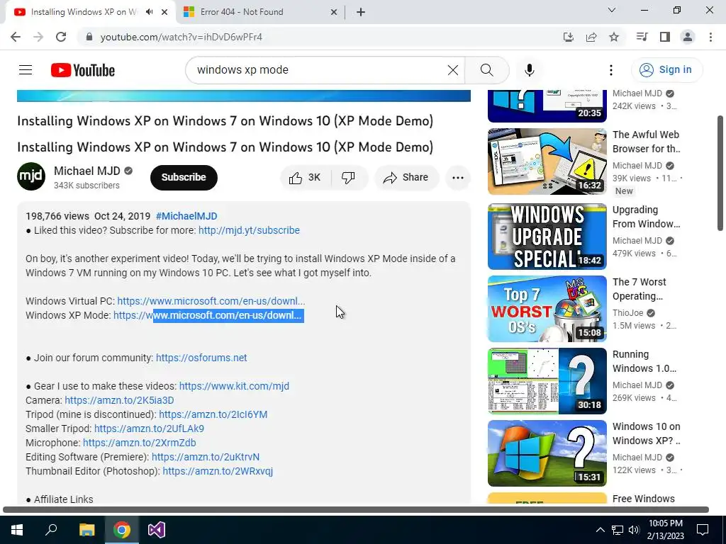Image resolution: width=726 pixels, height=544 pixels.
Task: Show hidden system tray icons chevron
Action: click(x=600, y=530)
